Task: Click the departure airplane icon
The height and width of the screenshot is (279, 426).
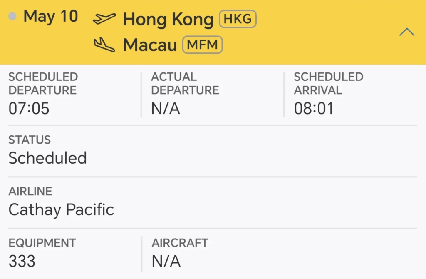Action: (104, 19)
